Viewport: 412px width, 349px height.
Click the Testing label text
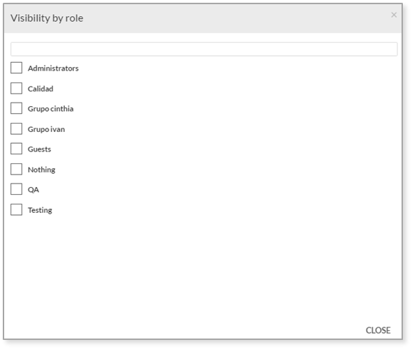[x=40, y=210]
